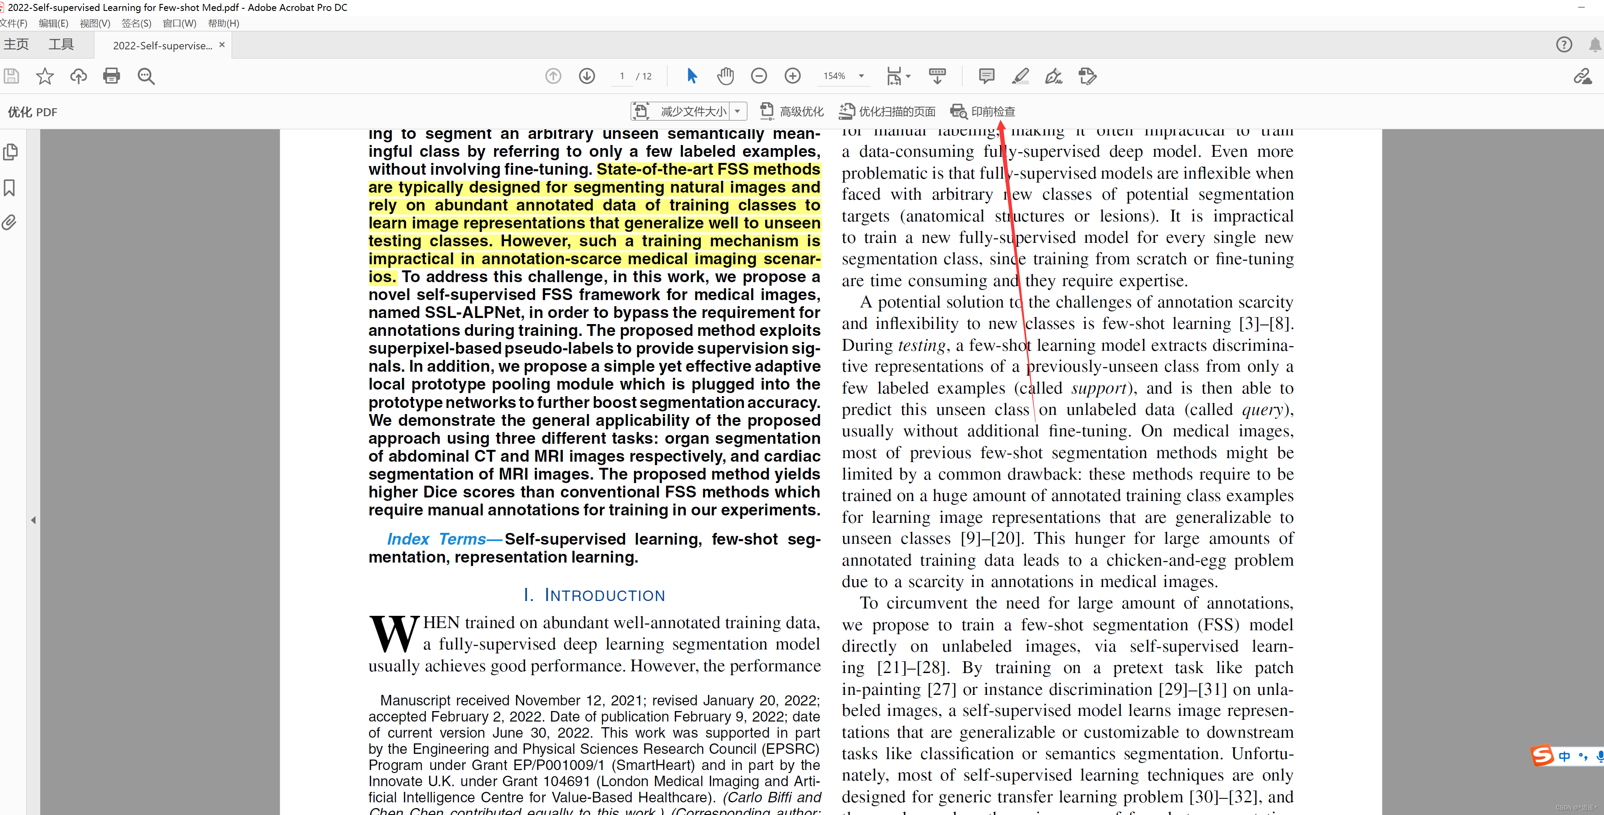Print the document with printer icon
Viewport: 1604px width, 815px height.
click(x=111, y=76)
